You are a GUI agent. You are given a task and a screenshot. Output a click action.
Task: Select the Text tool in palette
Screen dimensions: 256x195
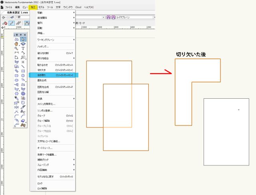[23, 48]
